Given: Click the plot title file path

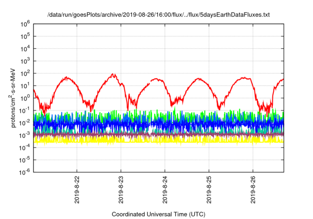Looking at the screenshot, I should (158, 15).
